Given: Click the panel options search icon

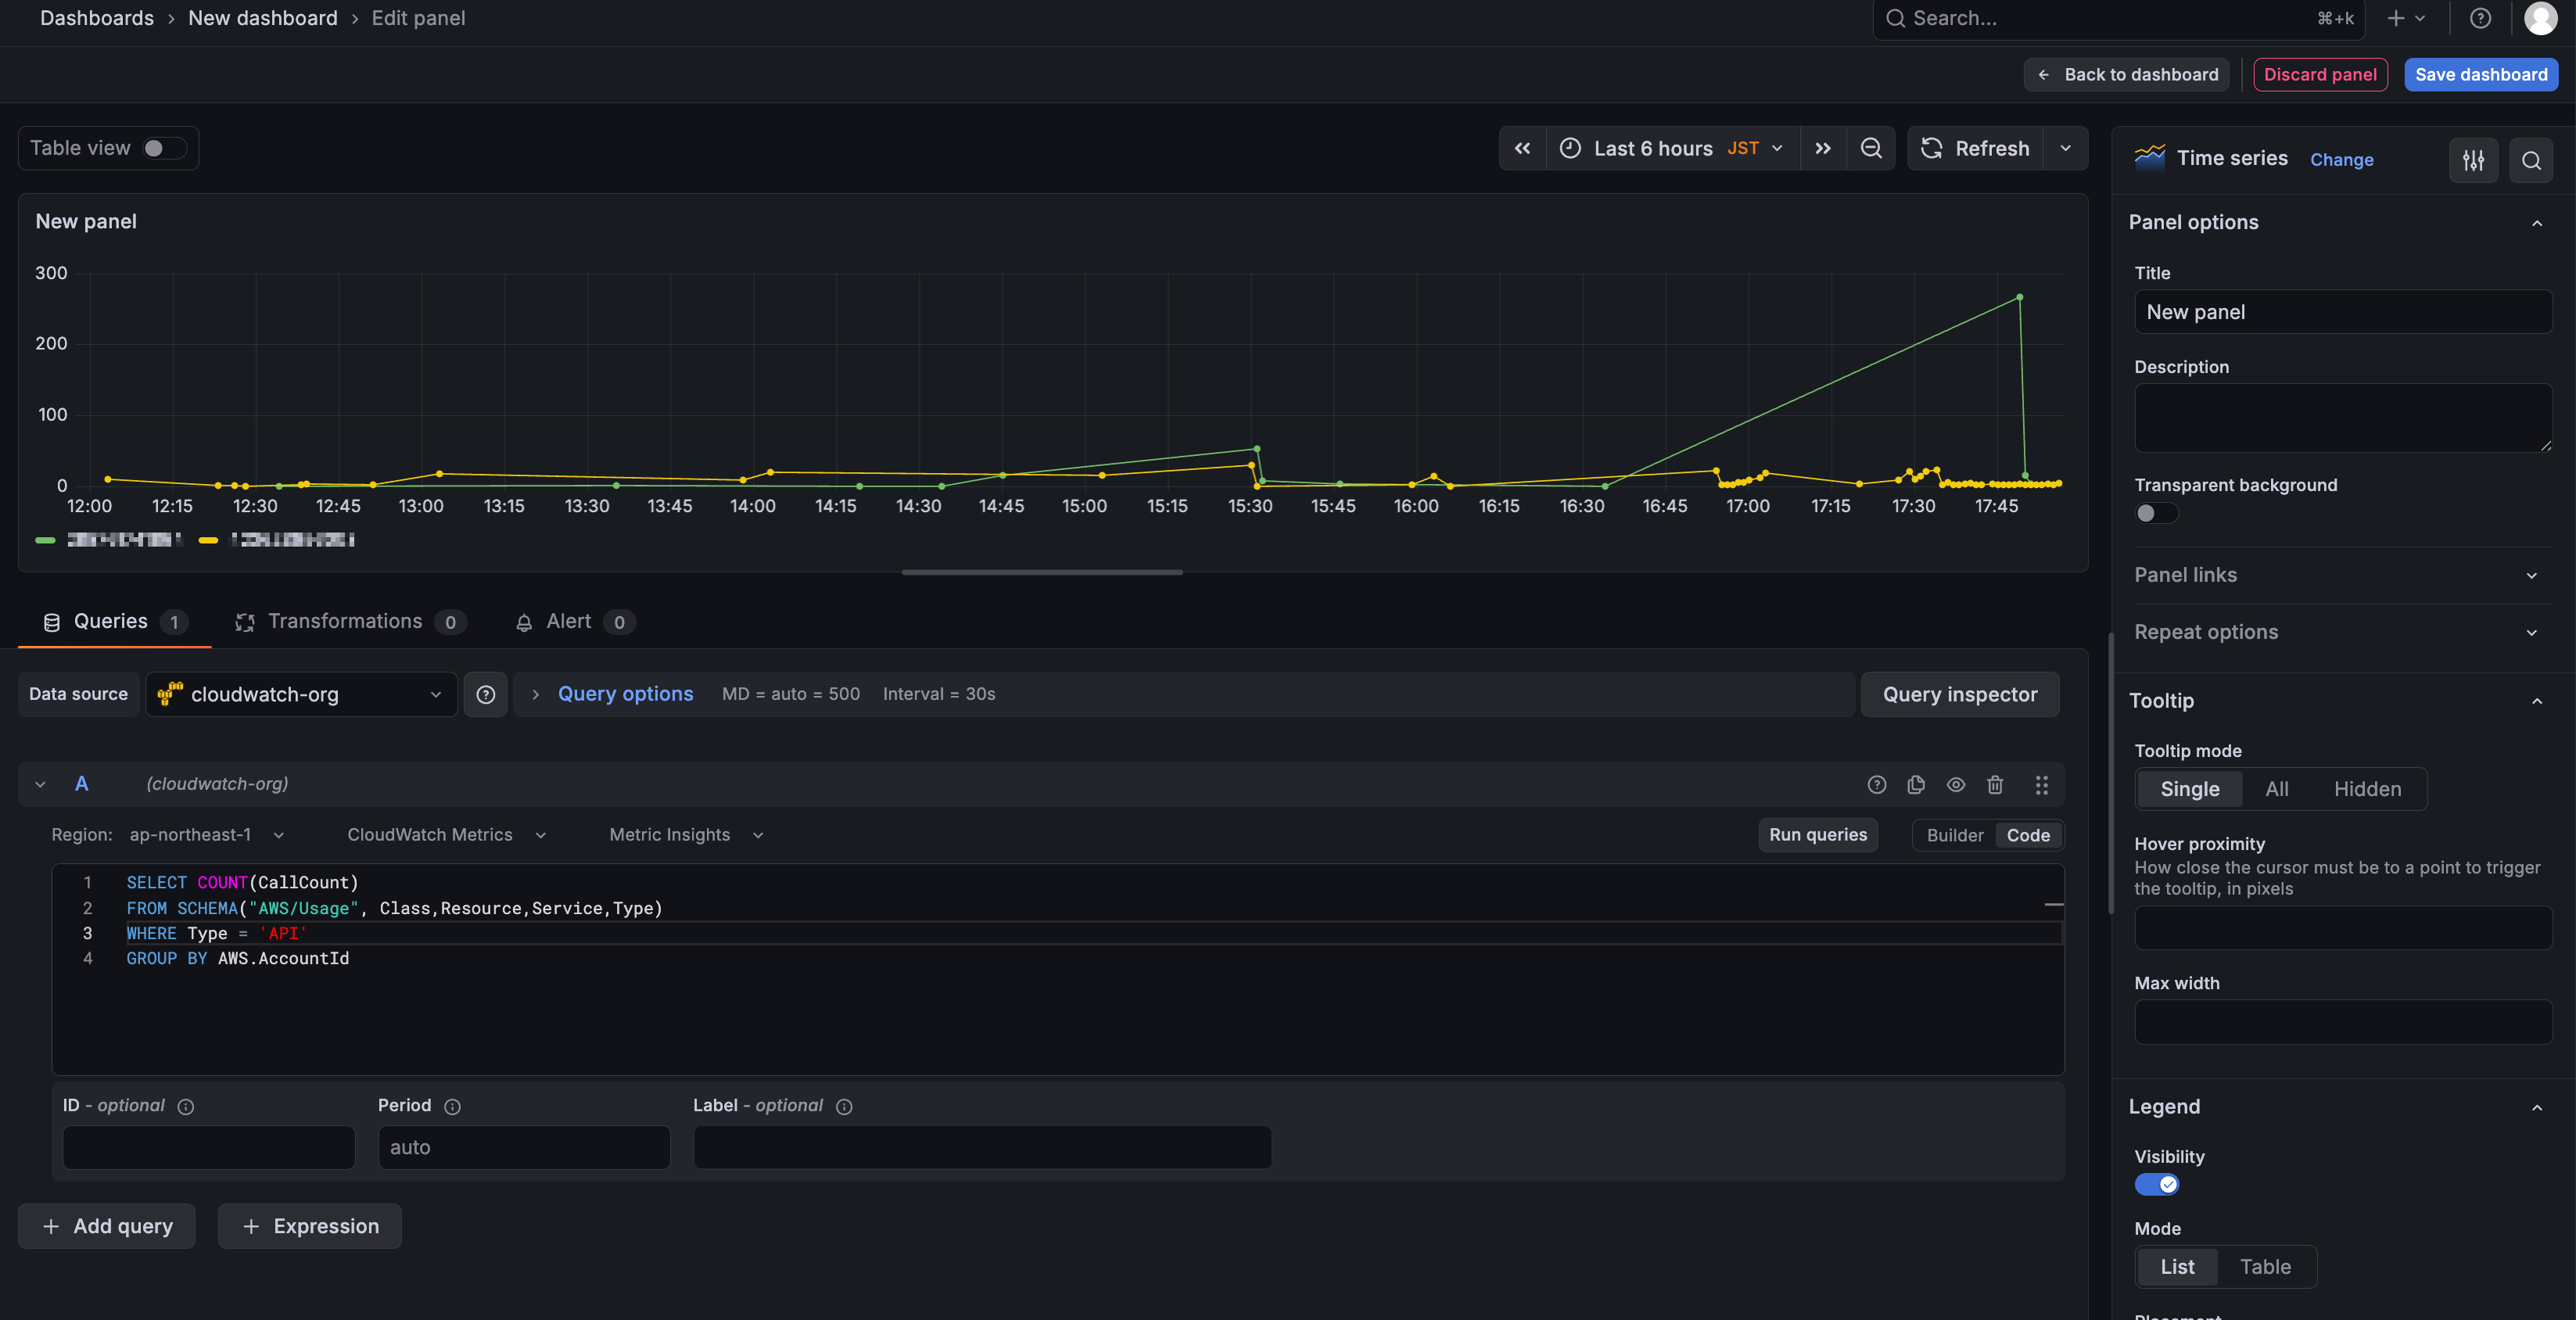Looking at the screenshot, I should [x=2531, y=160].
